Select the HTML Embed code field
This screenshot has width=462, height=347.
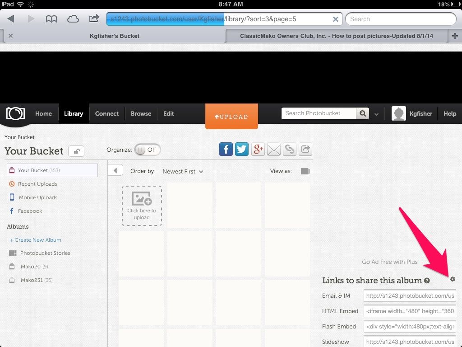[410, 311]
